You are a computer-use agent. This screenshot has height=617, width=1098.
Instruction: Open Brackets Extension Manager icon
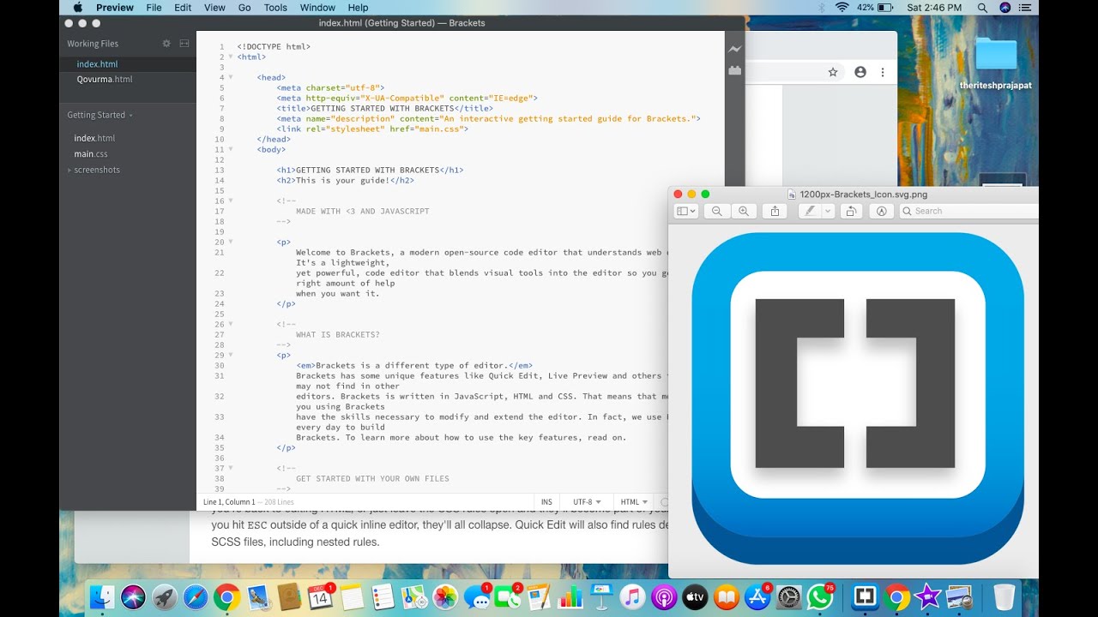coord(734,71)
